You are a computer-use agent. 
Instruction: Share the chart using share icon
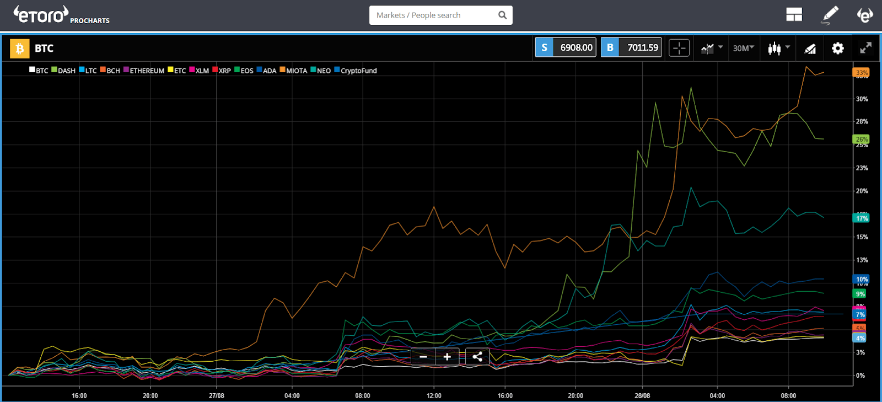(x=477, y=357)
